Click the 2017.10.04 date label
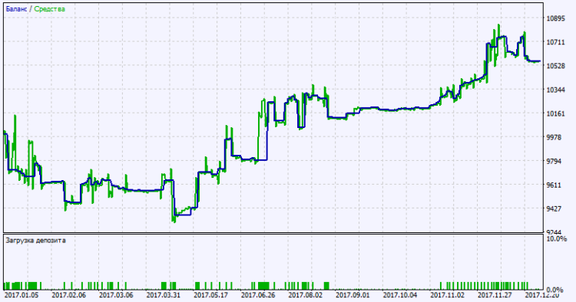Viewport: 576px width, 302px height. tap(400, 295)
